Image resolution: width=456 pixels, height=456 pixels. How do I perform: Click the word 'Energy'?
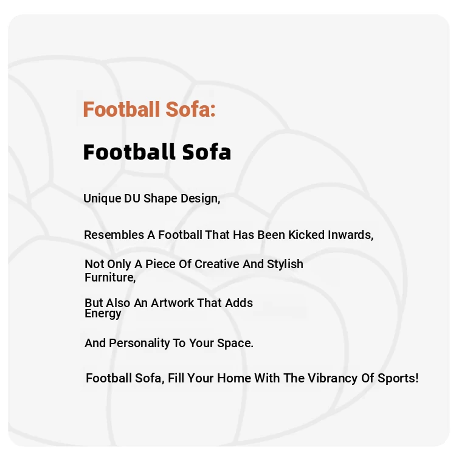point(103,314)
